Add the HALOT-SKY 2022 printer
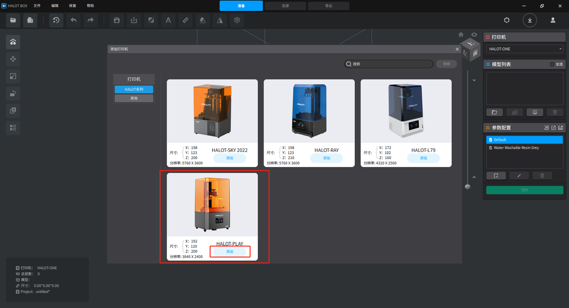Image resolution: width=569 pixels, height=308 pixels. point(229,158)
